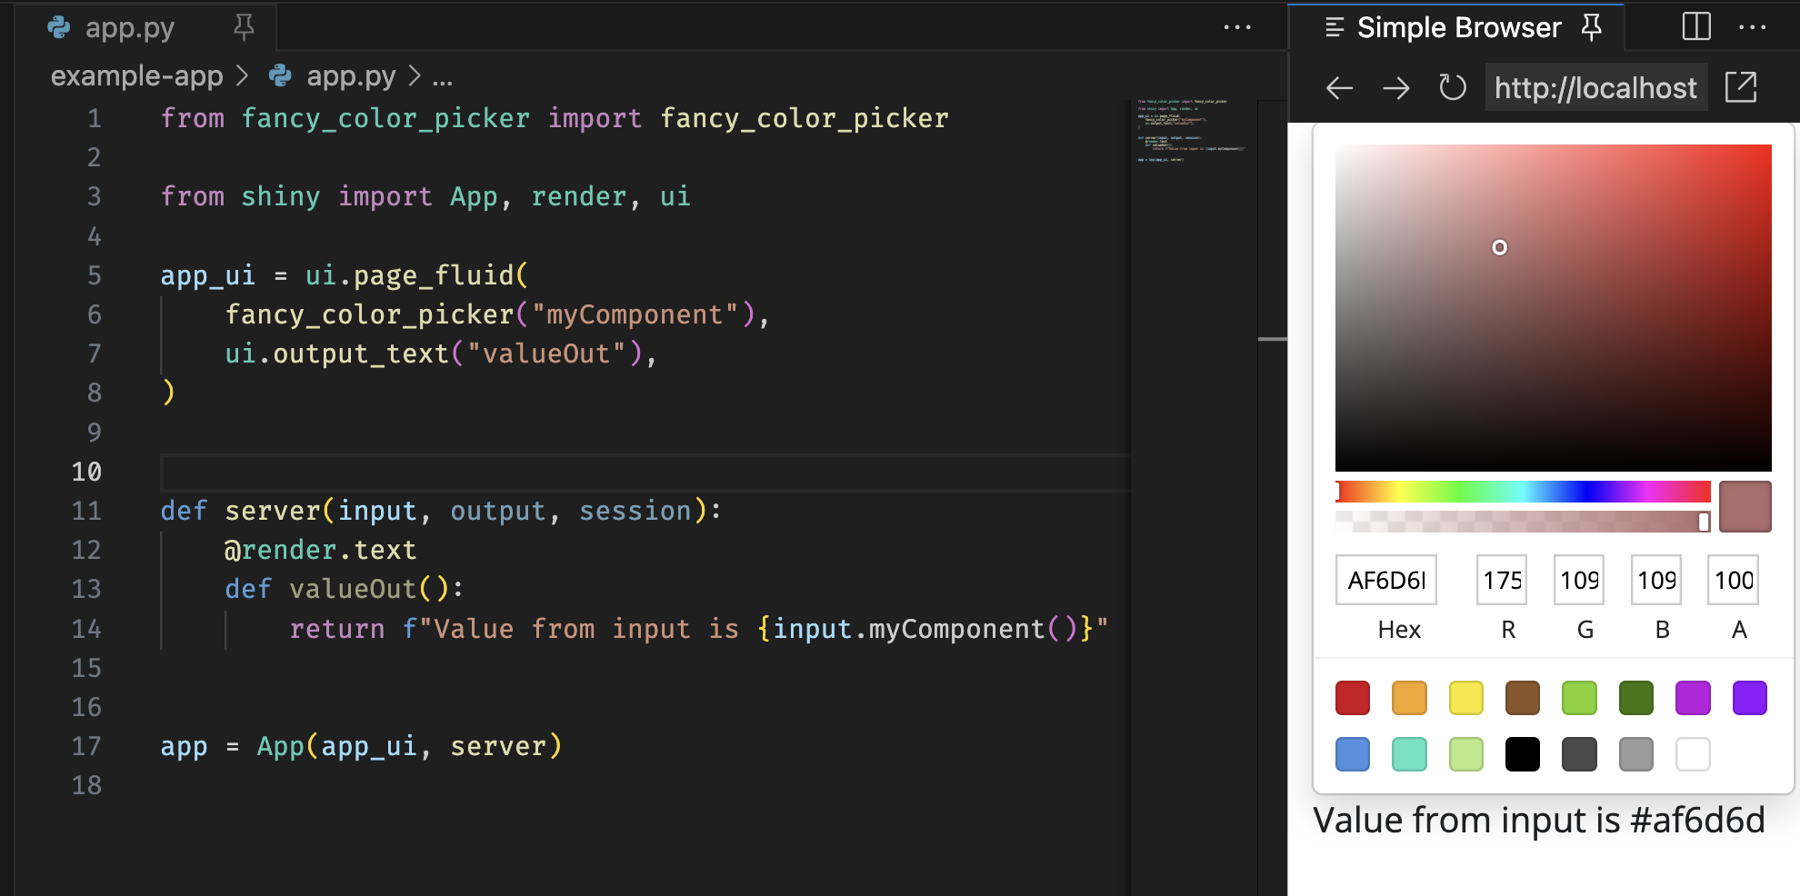Select the Simple Browser tab
This screenshot has width=1800, height=896.
click(1459, 27)
